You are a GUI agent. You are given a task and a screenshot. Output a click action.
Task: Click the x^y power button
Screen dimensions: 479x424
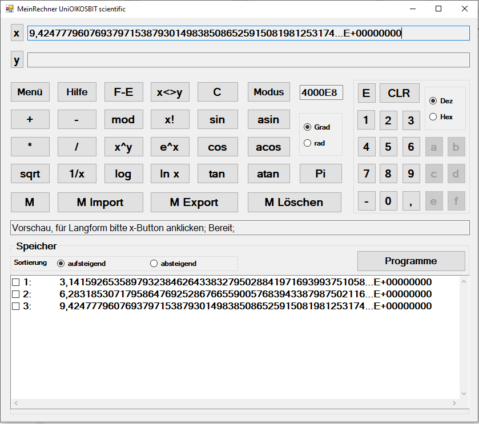point(123,147)
